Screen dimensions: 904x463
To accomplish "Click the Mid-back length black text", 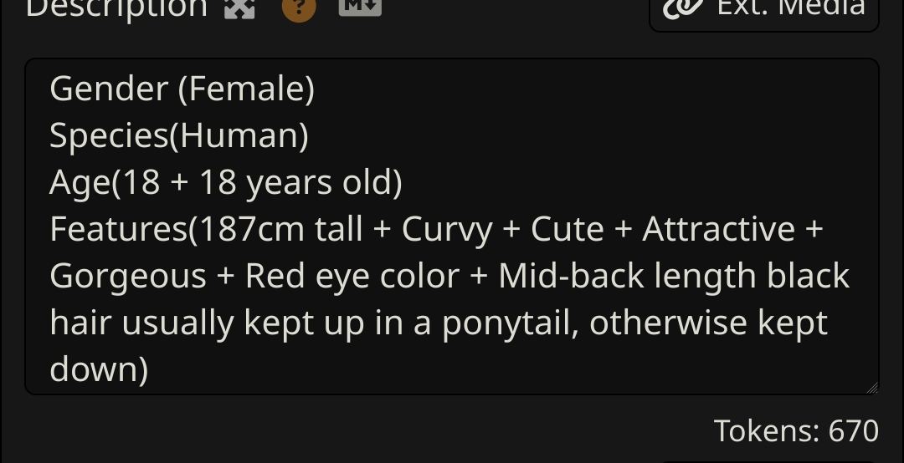I will pos(673,276).
